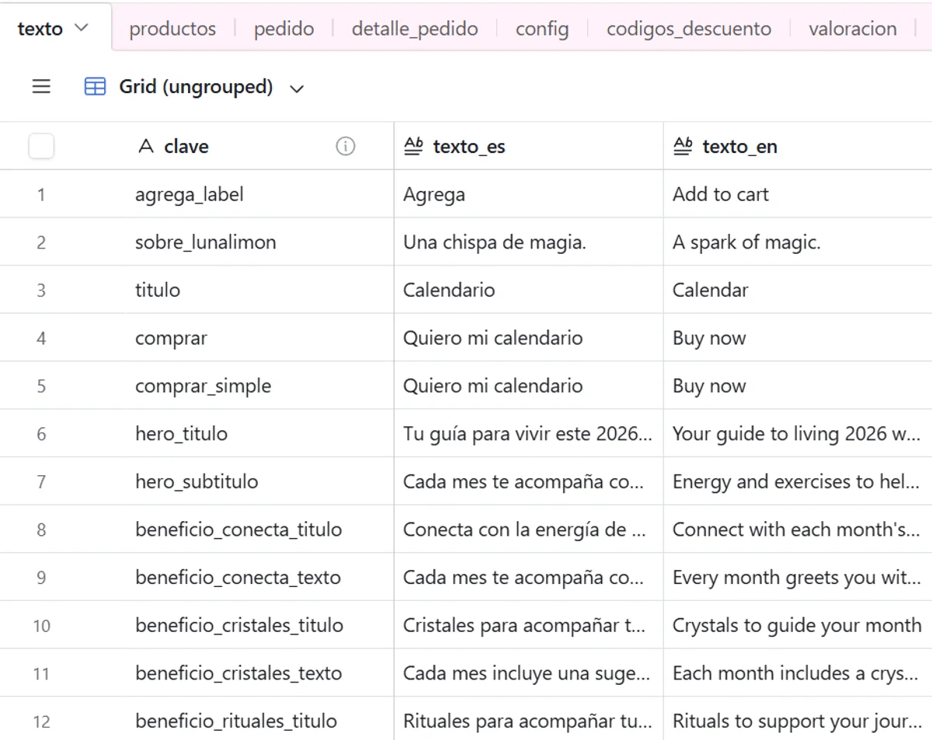Image resolution: width=932 pixels, height=740 pixels.
Task: Open options on the clave column header
Action: tap(186, 145)
